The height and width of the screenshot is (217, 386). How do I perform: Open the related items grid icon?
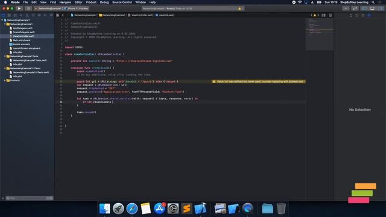click(58, 15)
